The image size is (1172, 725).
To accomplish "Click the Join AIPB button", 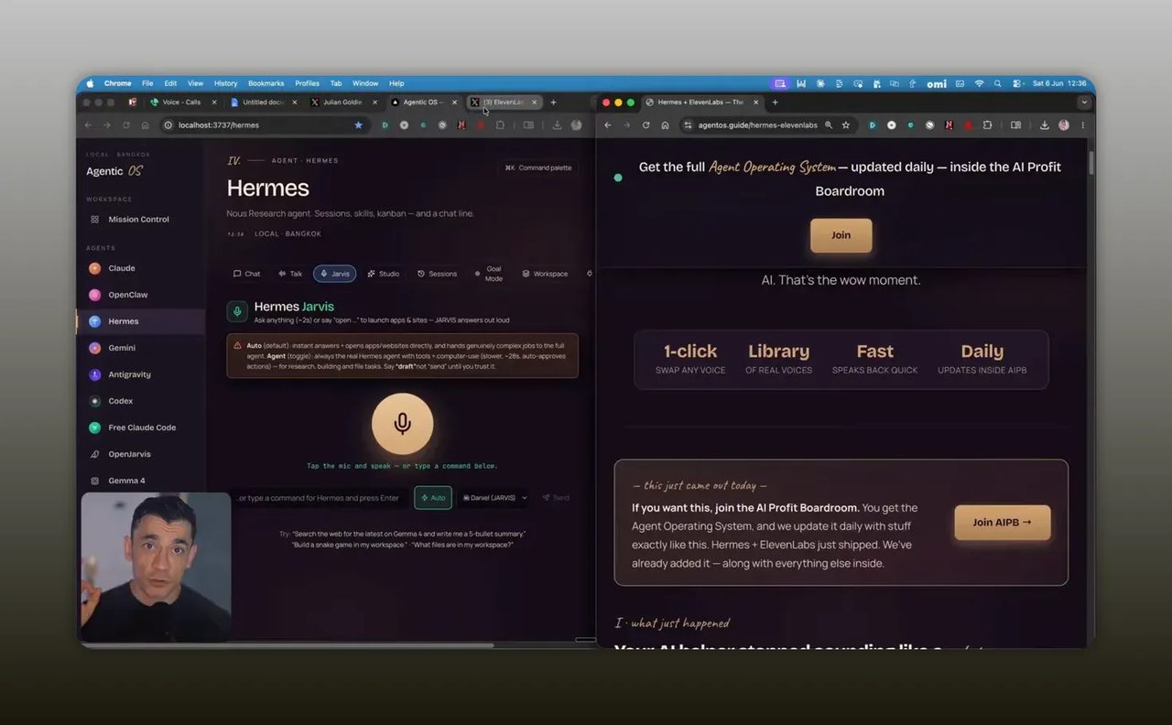I will tap(1002, 523).
